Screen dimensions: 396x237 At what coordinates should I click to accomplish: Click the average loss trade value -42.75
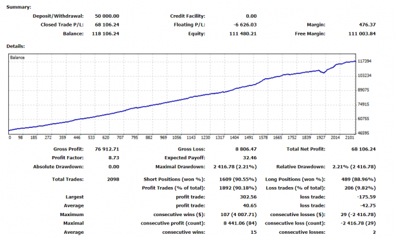[x=367, y=206]
